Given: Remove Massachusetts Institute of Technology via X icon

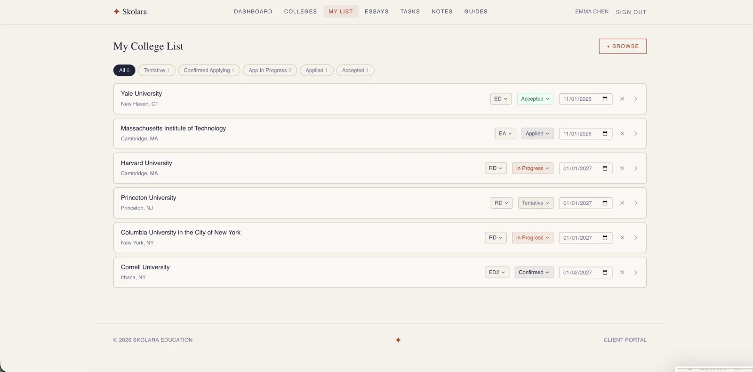Looking at the screenshot, I should coord(622,134).
